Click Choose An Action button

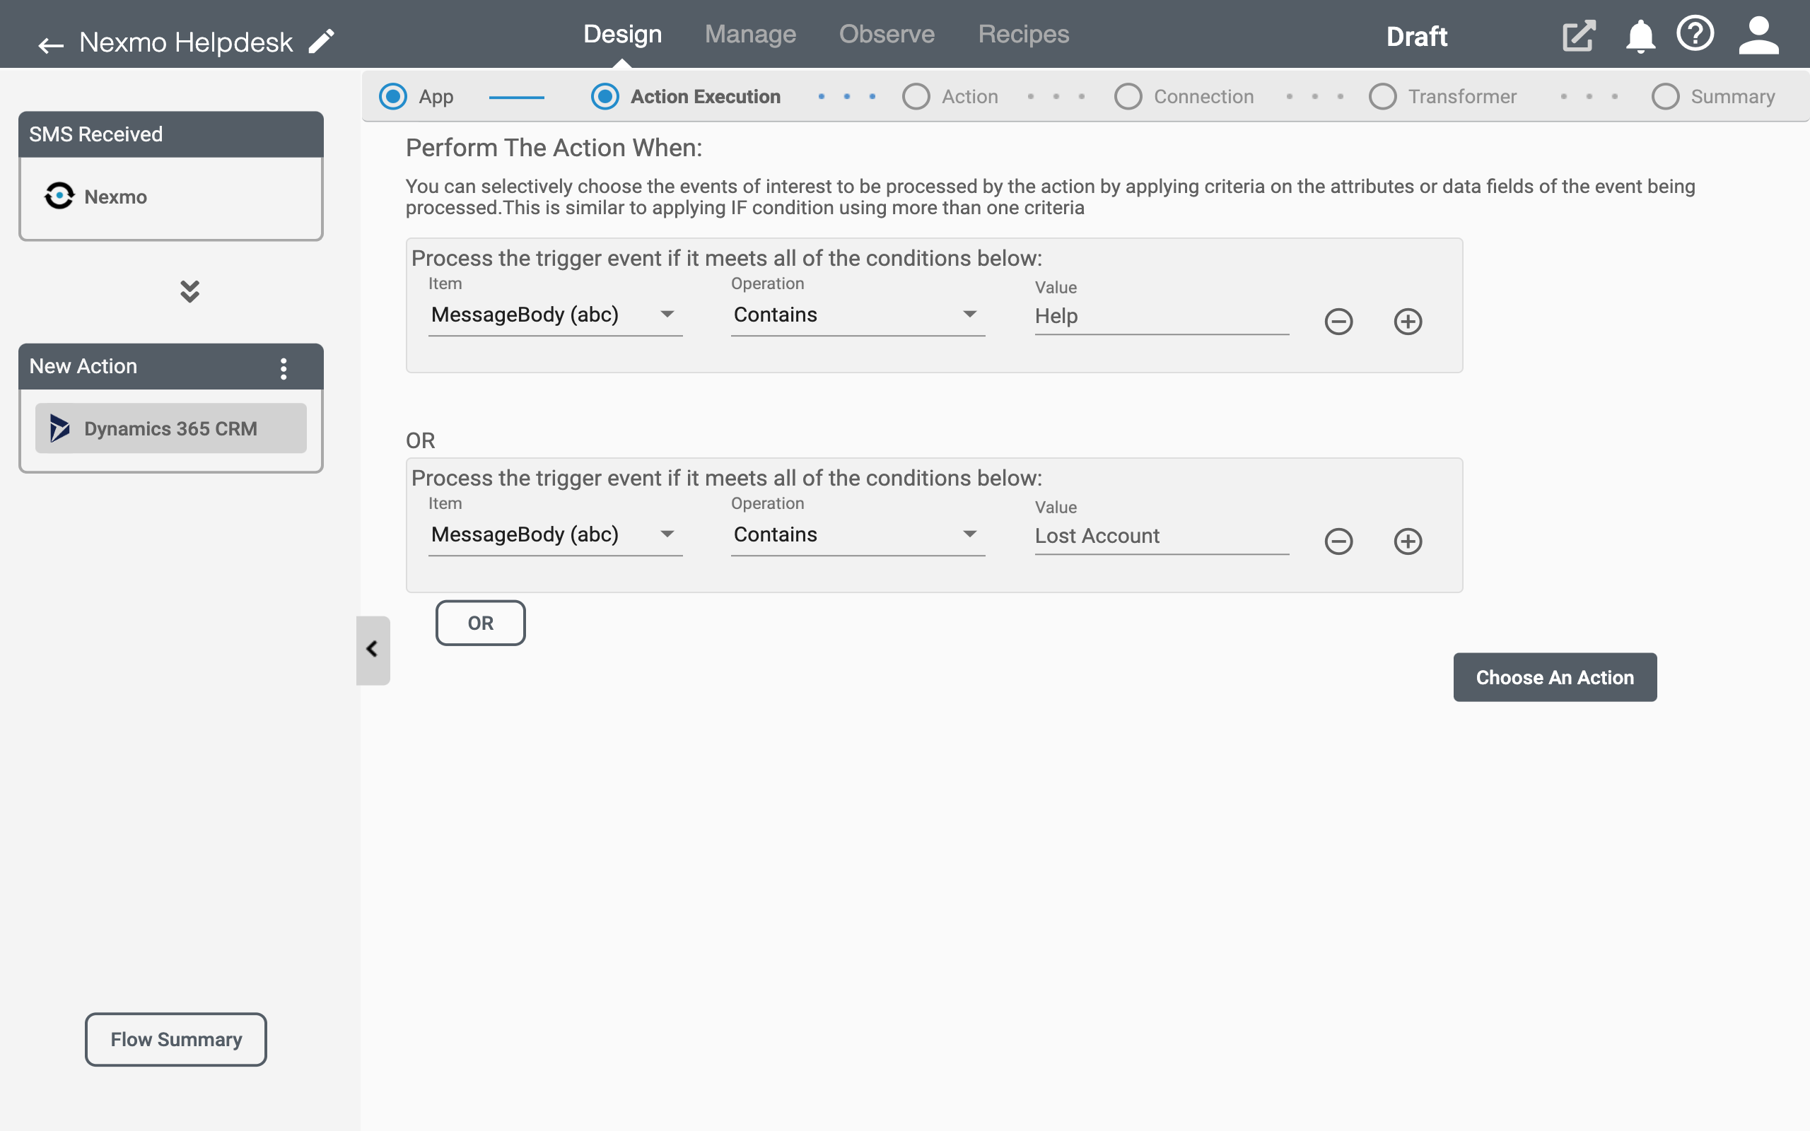[1554, 677]
